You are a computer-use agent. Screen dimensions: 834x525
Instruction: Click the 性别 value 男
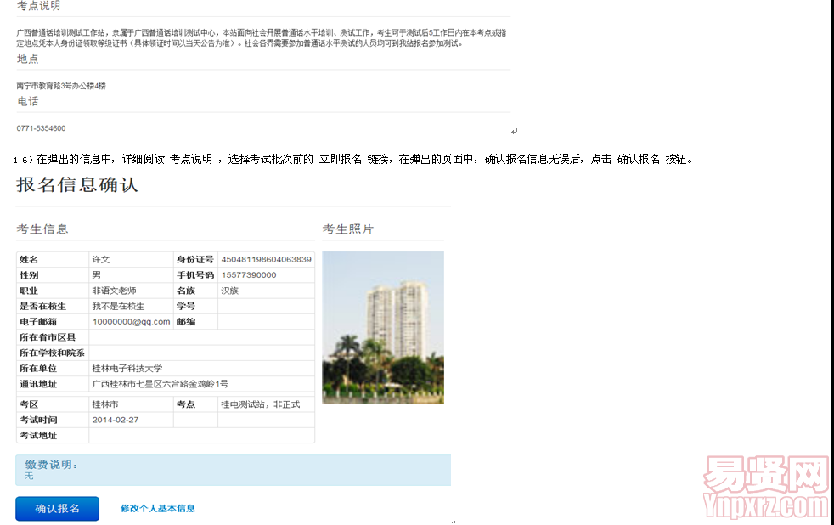[96, 275]
